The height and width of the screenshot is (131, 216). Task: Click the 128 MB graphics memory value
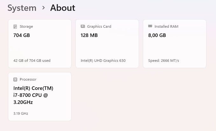coord(89,35)
